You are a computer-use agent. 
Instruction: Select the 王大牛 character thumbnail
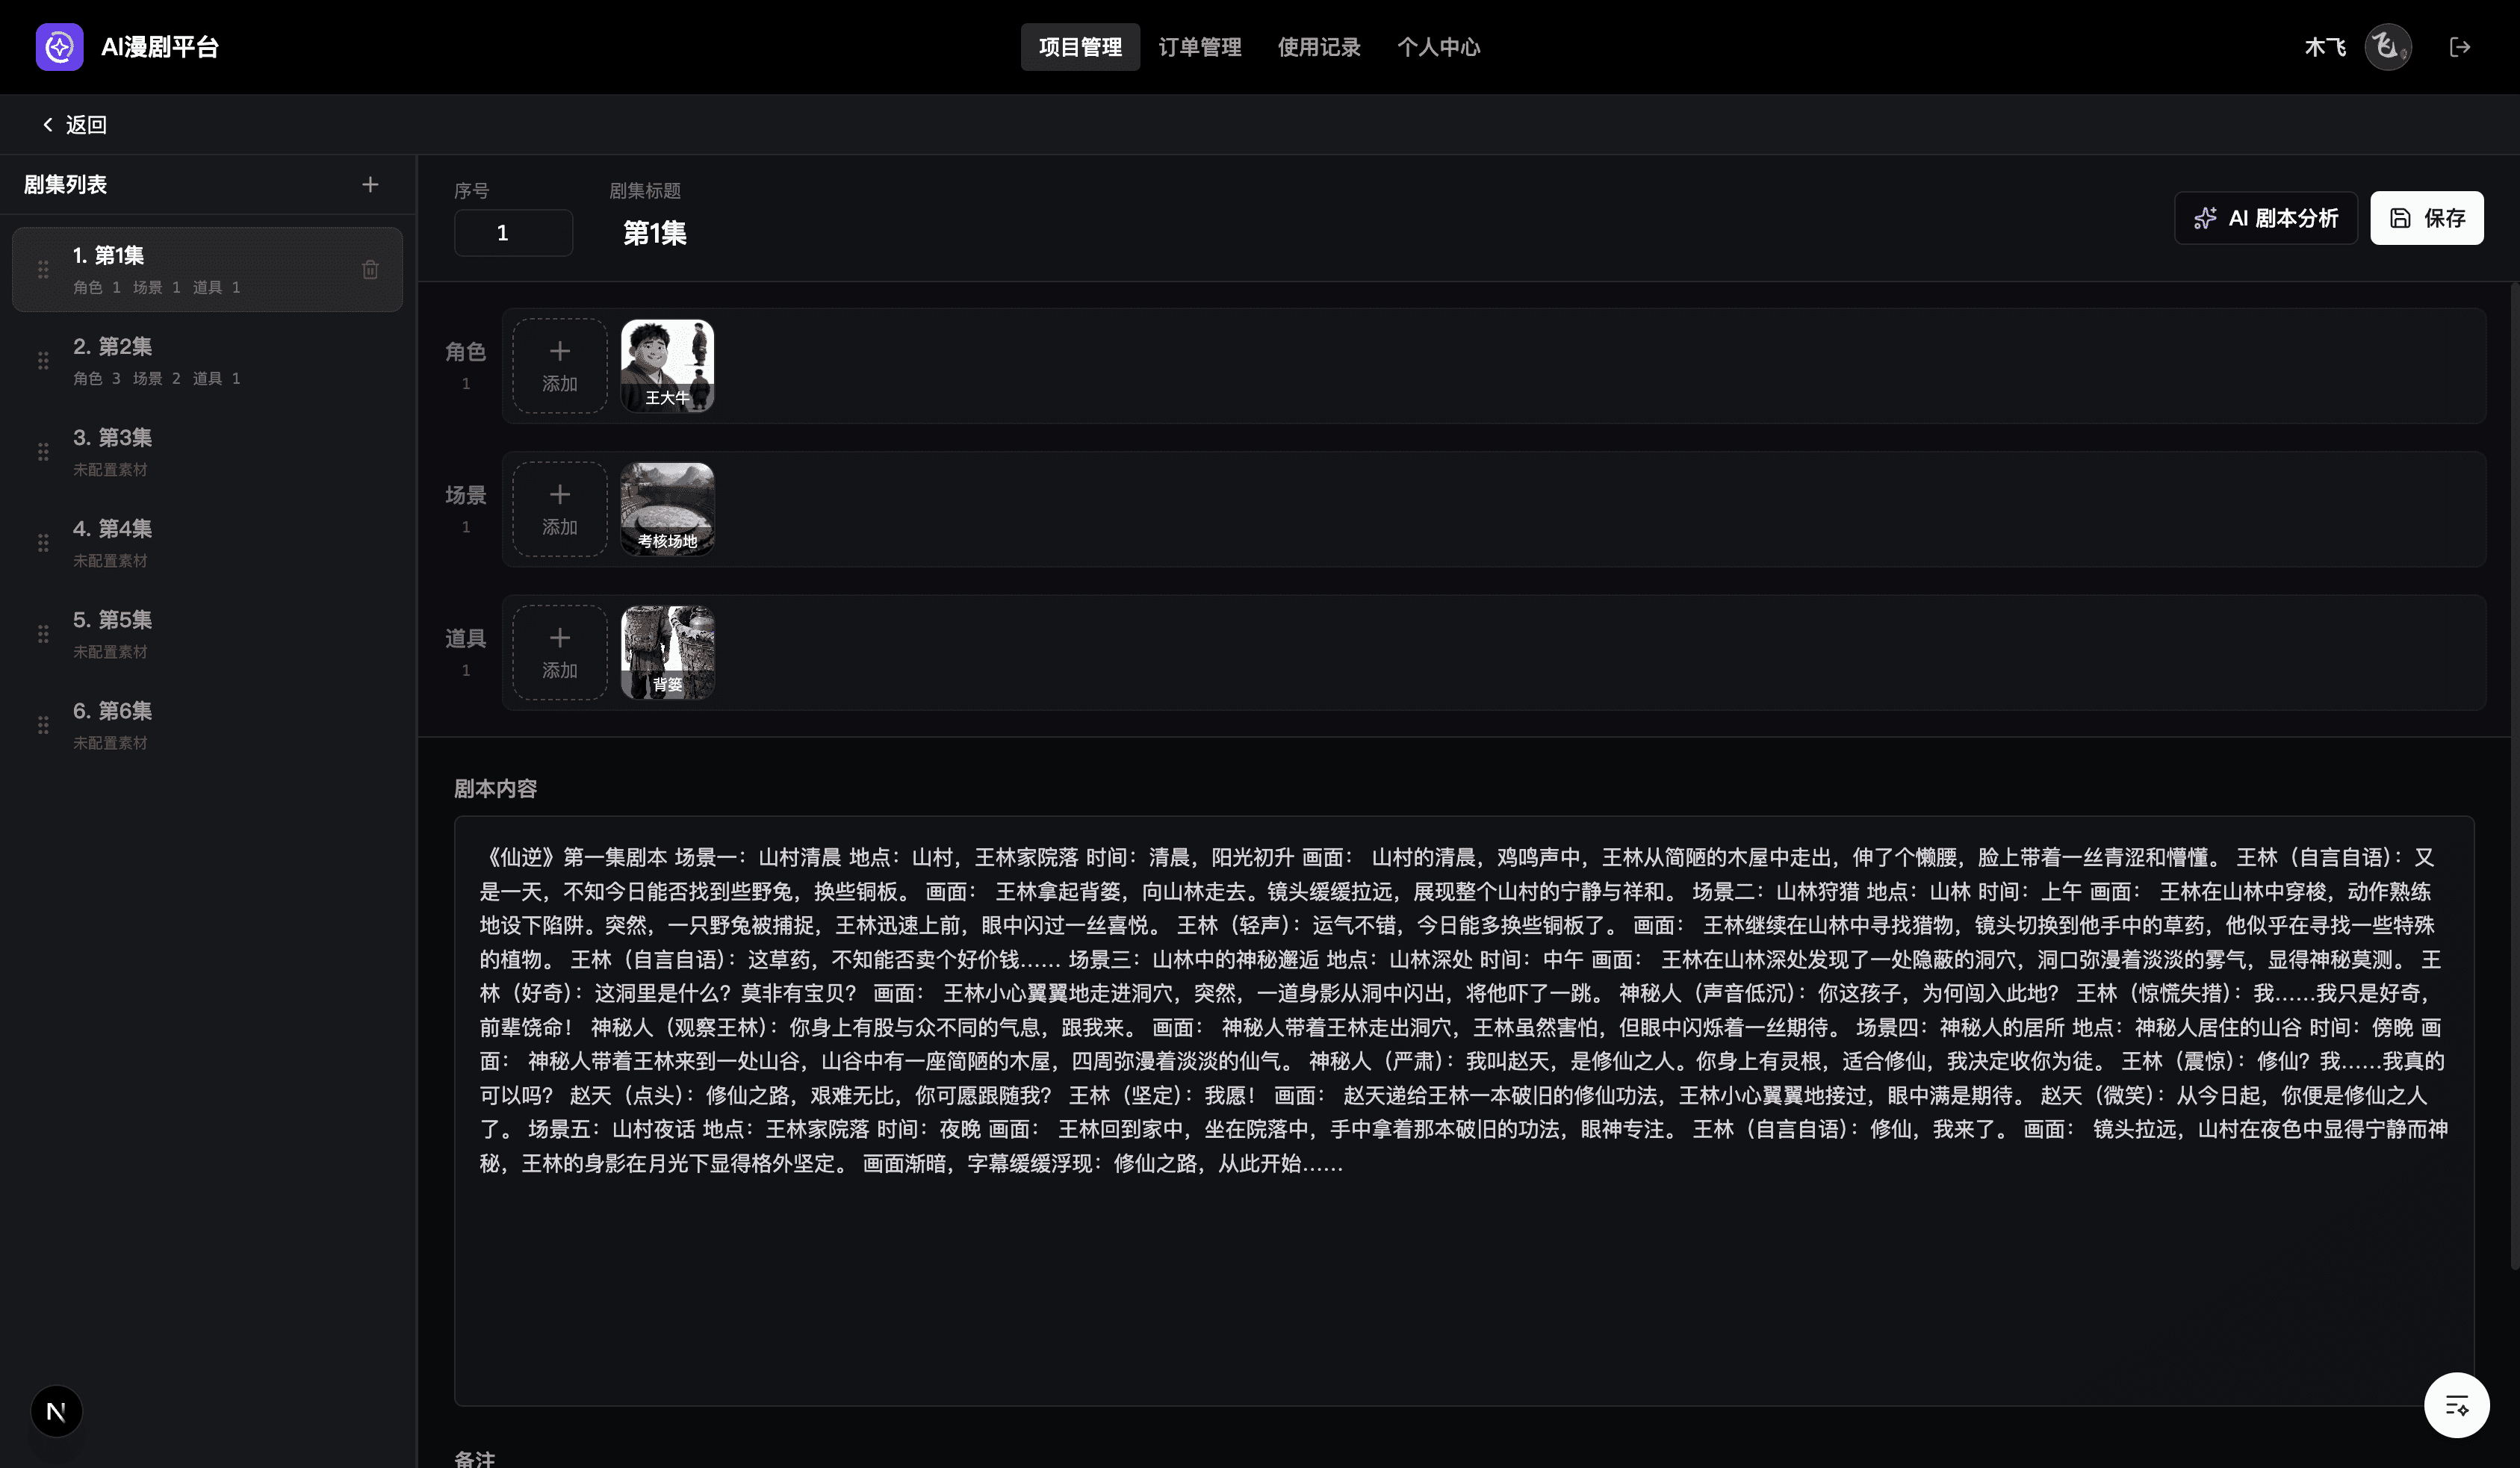pyautogui.click(x=667, y=365)
